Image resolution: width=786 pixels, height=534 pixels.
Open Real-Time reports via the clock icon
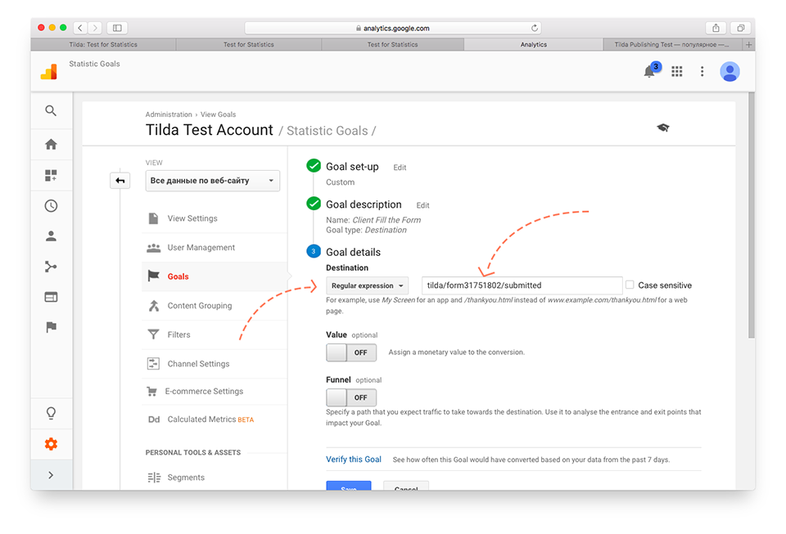pyautogui.click(x=51, y=205)
